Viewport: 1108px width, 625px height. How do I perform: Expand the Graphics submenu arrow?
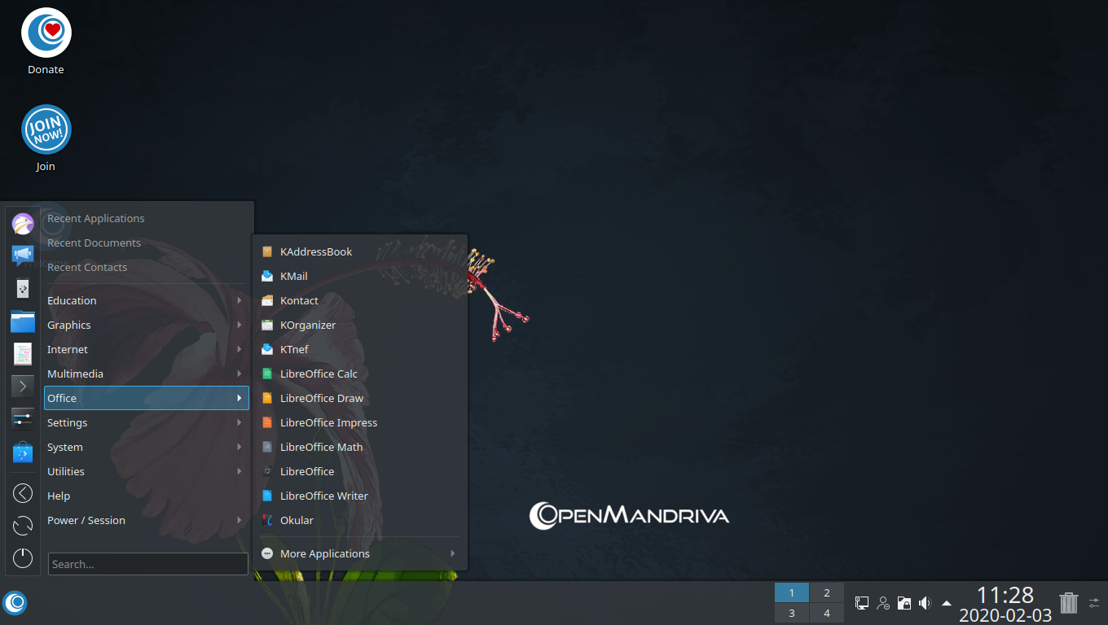(240, 325)
